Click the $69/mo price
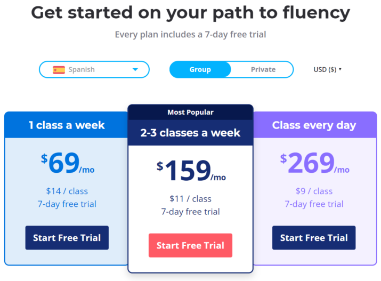This screenshot has width=381, height=281. (x=68, y=163)
